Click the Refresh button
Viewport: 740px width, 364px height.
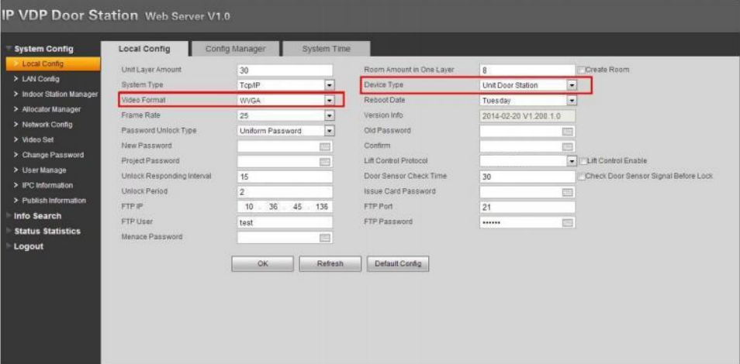(x=330, y=263)
